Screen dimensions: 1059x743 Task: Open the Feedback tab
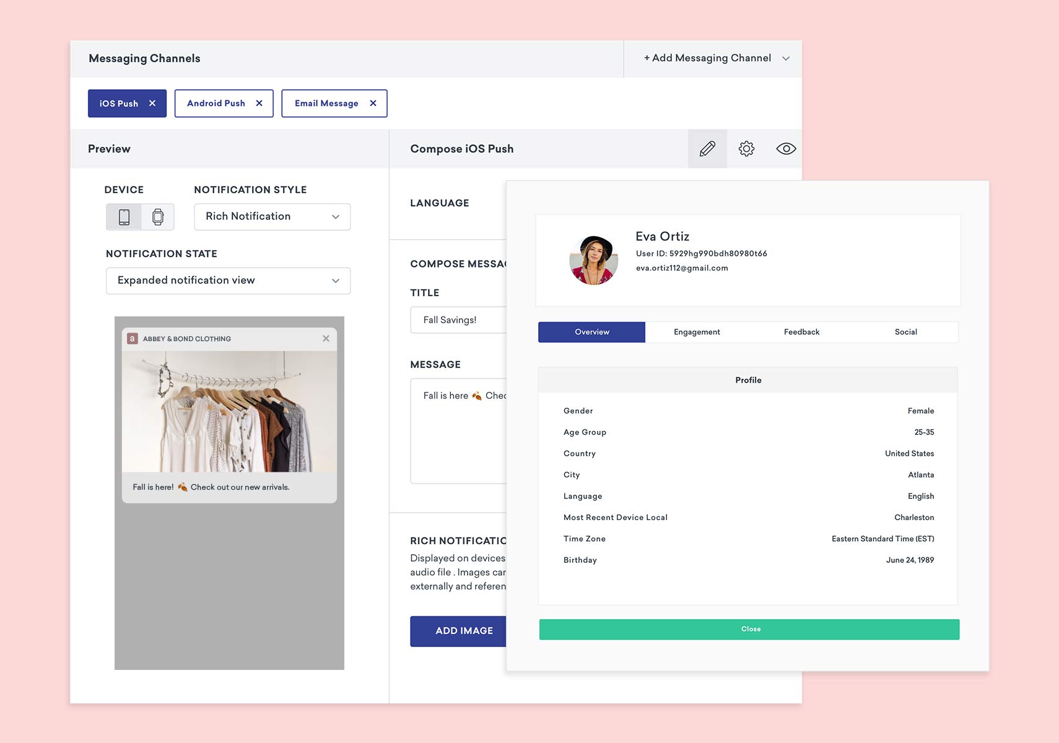(x=801, y=332)
